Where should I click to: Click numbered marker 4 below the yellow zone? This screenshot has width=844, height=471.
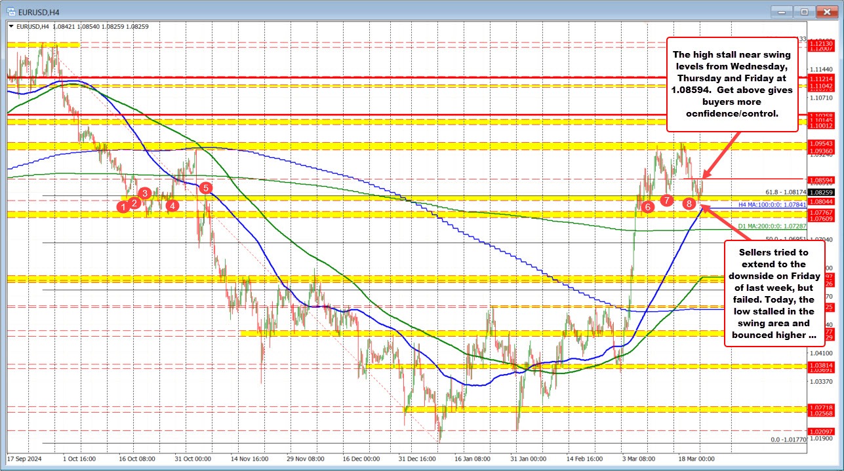coord(172,205)
